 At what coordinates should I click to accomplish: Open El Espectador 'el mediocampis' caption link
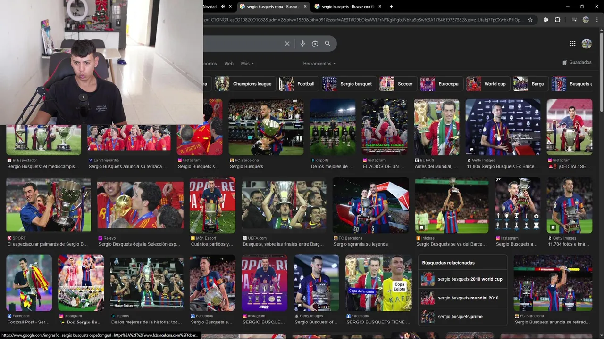click(43, 167)
